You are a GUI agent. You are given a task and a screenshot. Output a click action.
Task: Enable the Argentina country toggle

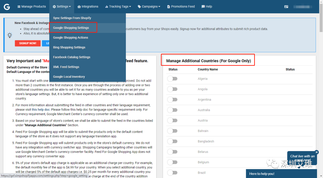[173, 100]
